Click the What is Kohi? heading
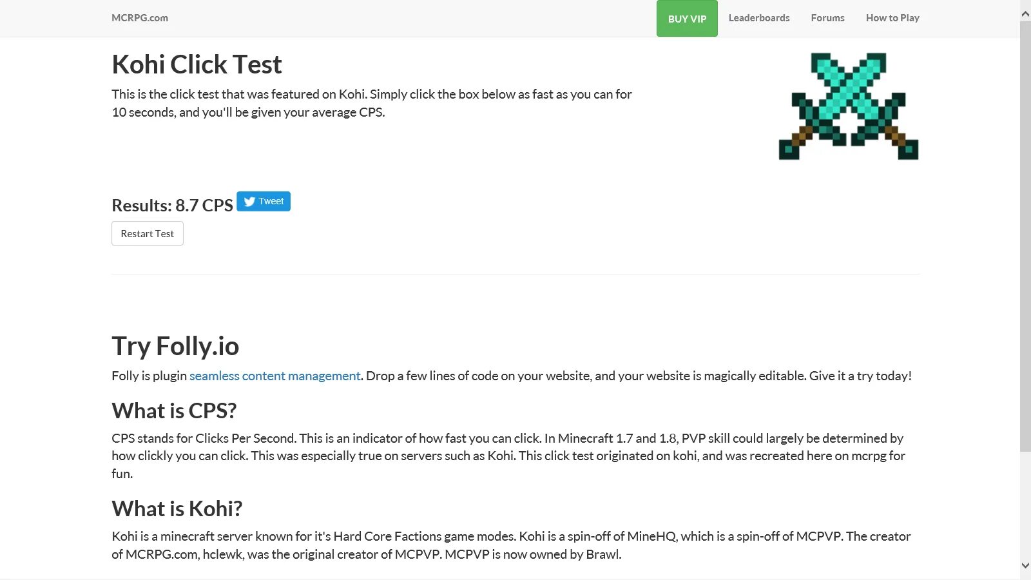Viewport: 1031px width, 580px height. click(x=177, y=508)
